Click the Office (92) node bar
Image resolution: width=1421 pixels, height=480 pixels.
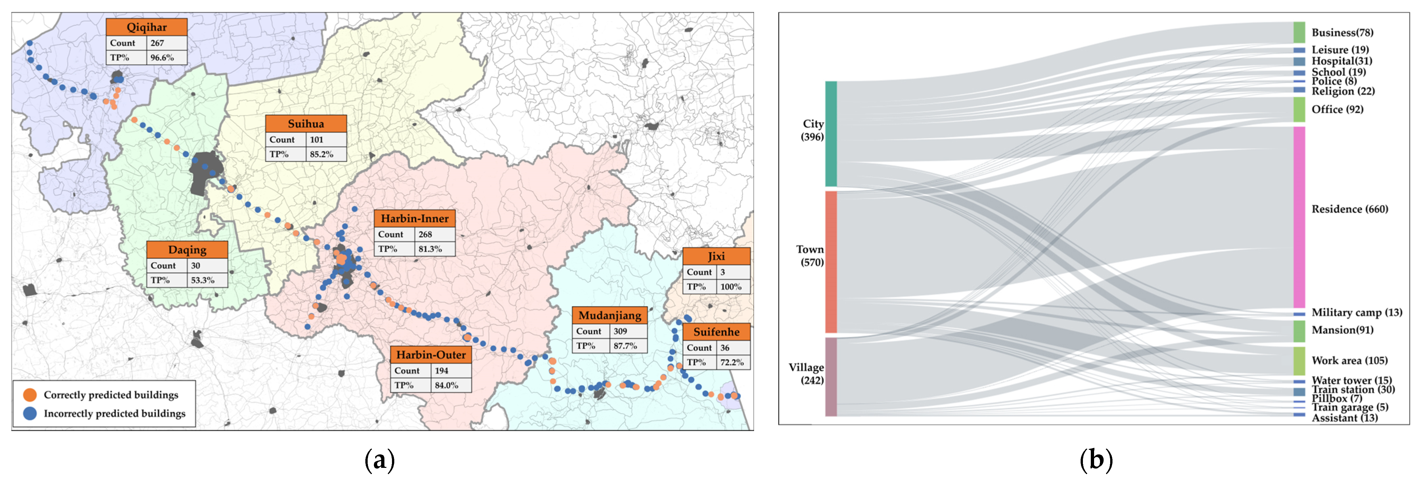tap(1299, 109)
